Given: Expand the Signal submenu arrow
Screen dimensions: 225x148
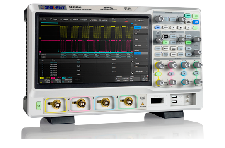Looking at the screenshot, I should (x=147, y=39).
